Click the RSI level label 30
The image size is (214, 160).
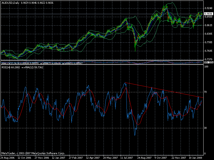[205, 128]
